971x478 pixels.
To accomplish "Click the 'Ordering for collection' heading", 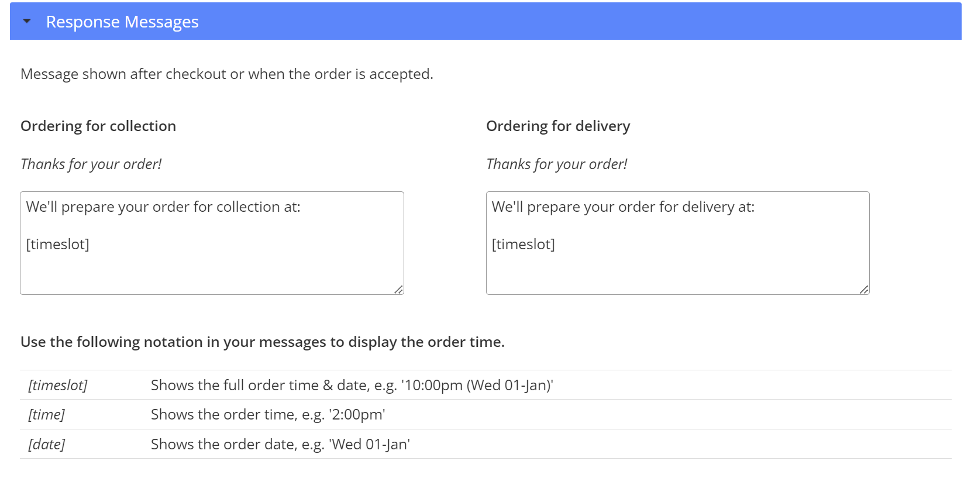I will pos(98,126).
